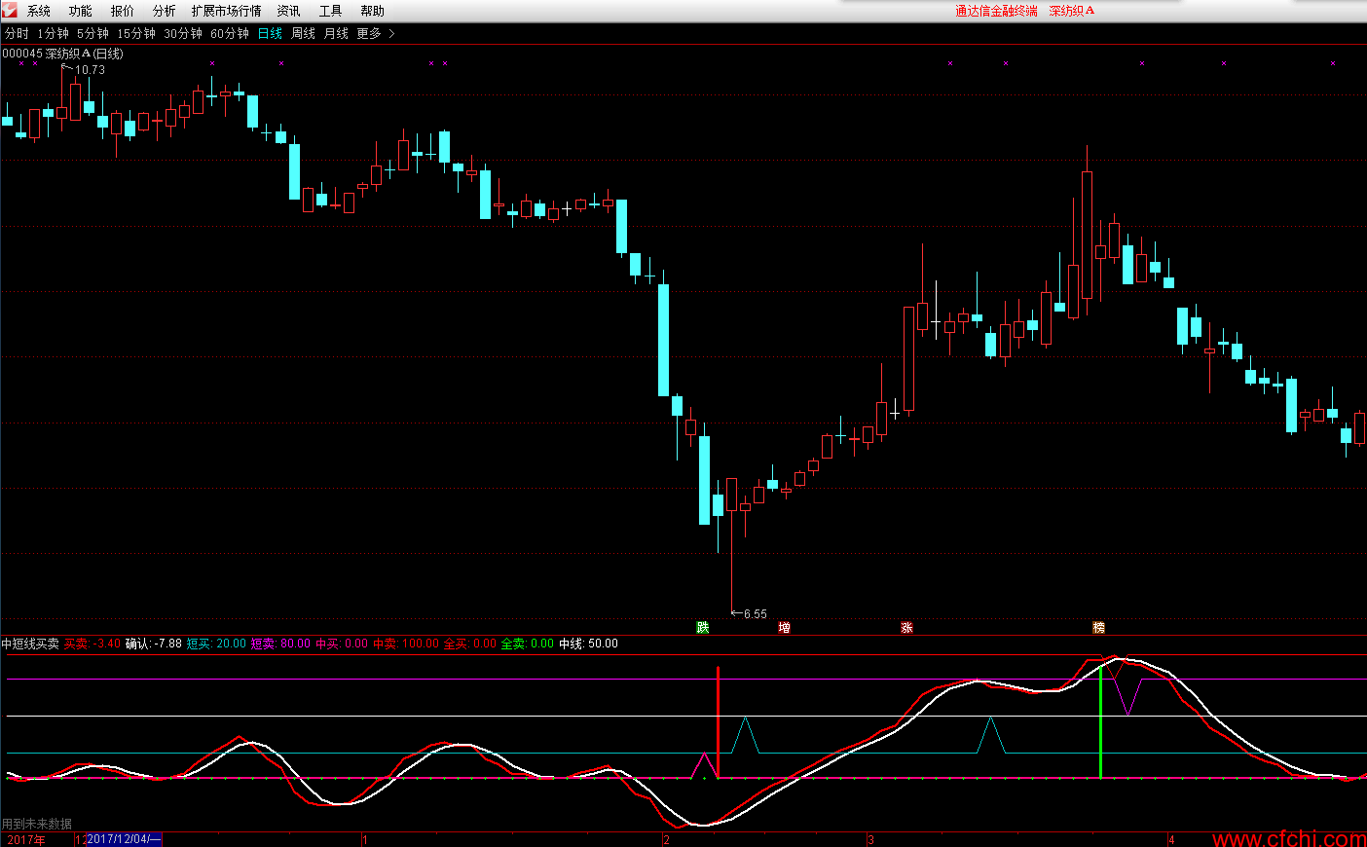
Task: Click the 全卖: 0.00 indicator value
Action: click(528, 644)
